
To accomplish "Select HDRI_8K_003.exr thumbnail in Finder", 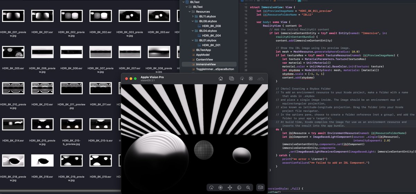I will [159, 16].
